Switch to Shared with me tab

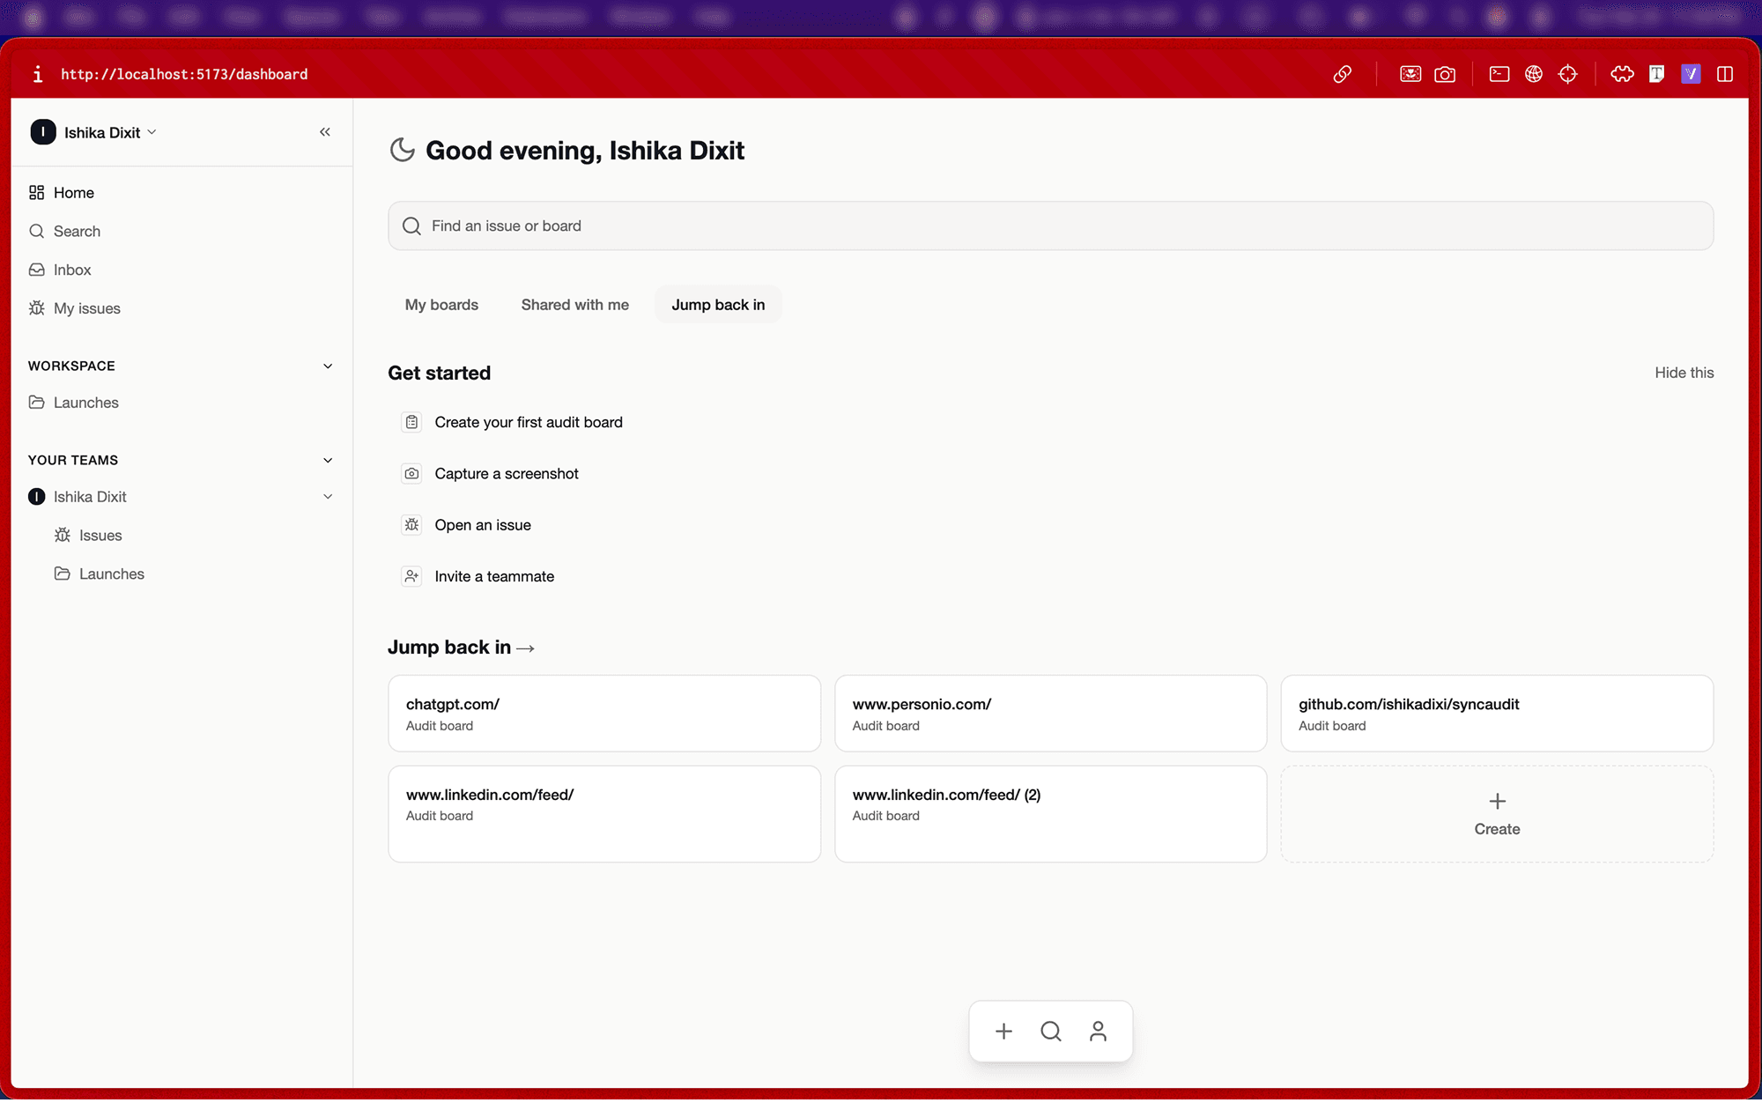pyautogui.click(x=574, y=305)
